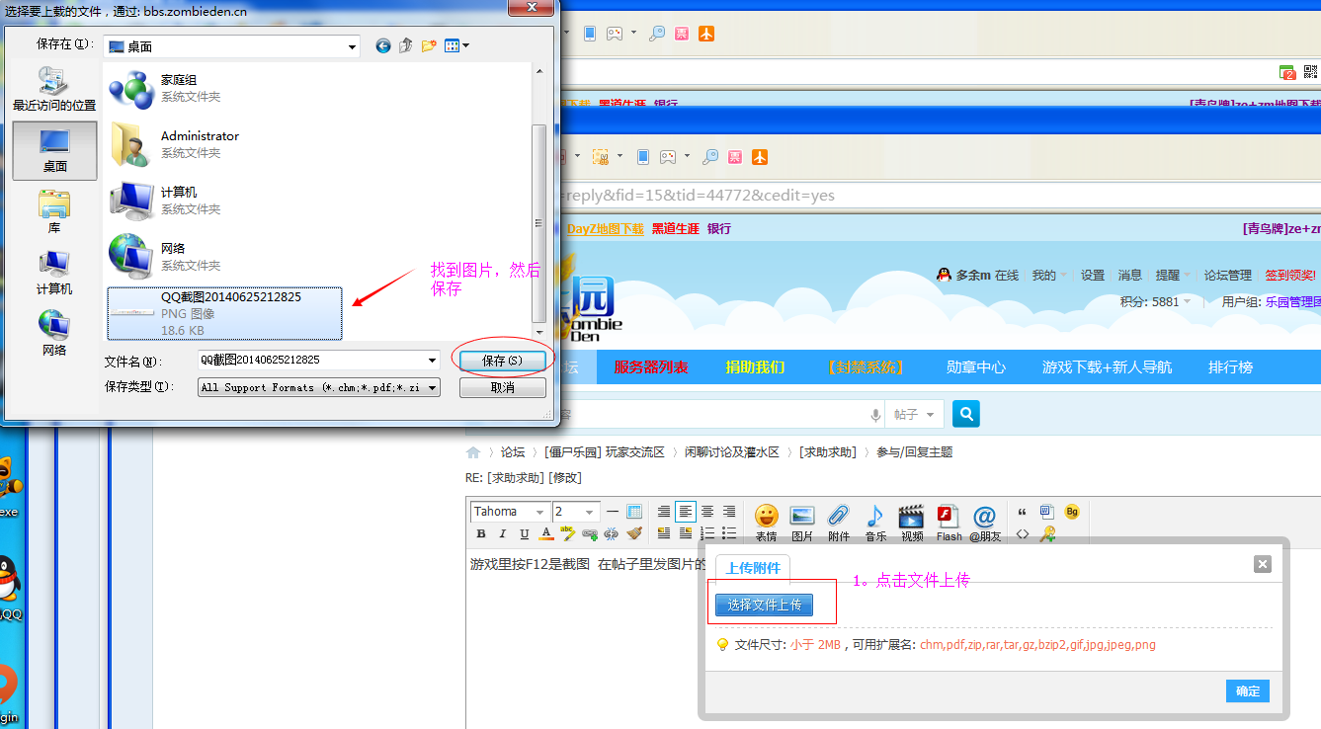The image size is (1321, 729).
Task: Click the forum search magnifier button
Action: click(966, 414)
